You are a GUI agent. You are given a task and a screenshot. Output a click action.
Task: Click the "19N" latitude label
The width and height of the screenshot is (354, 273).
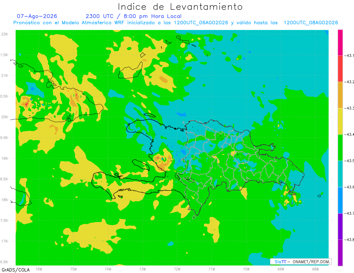(x=5, y=158)
